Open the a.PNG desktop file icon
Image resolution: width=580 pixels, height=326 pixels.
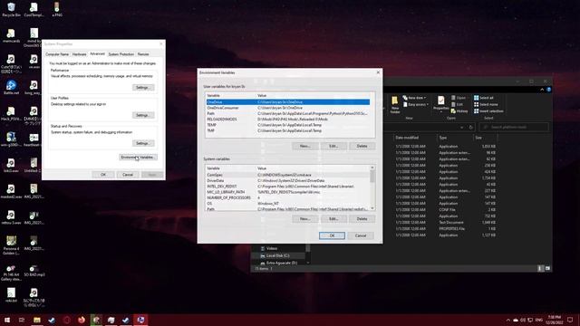coord(56,9)
